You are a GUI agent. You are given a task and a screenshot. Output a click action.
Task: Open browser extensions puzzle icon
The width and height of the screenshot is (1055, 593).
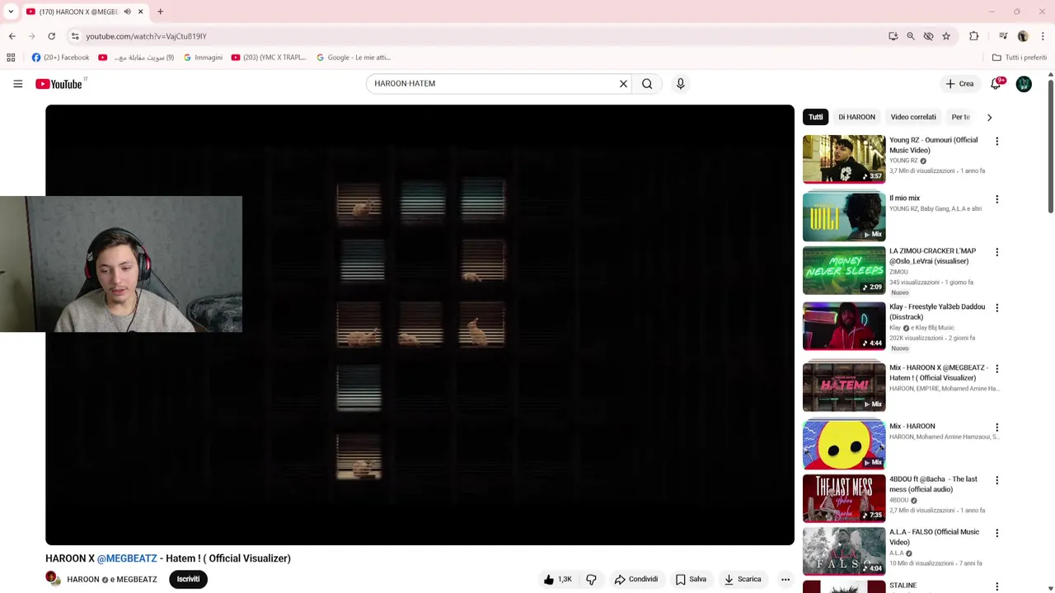[x=974, y=36]
